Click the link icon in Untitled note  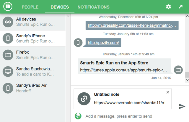(84, 99)
